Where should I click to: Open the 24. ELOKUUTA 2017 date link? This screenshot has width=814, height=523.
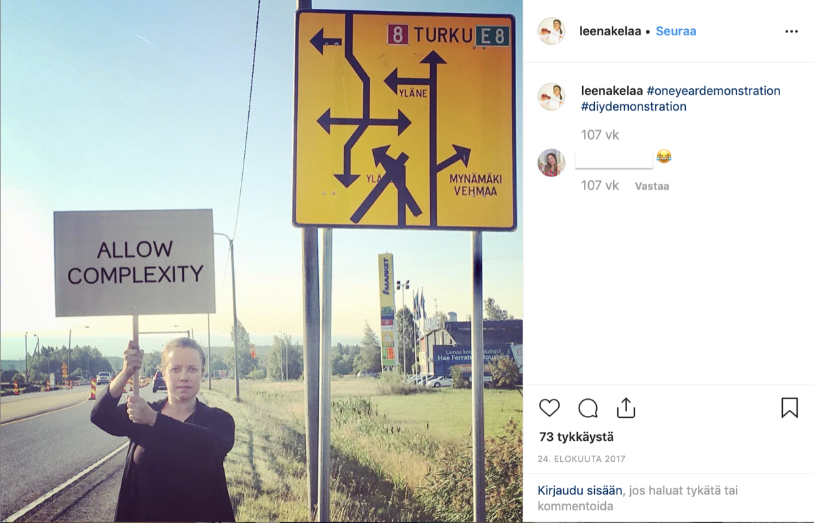click(582, 459)
